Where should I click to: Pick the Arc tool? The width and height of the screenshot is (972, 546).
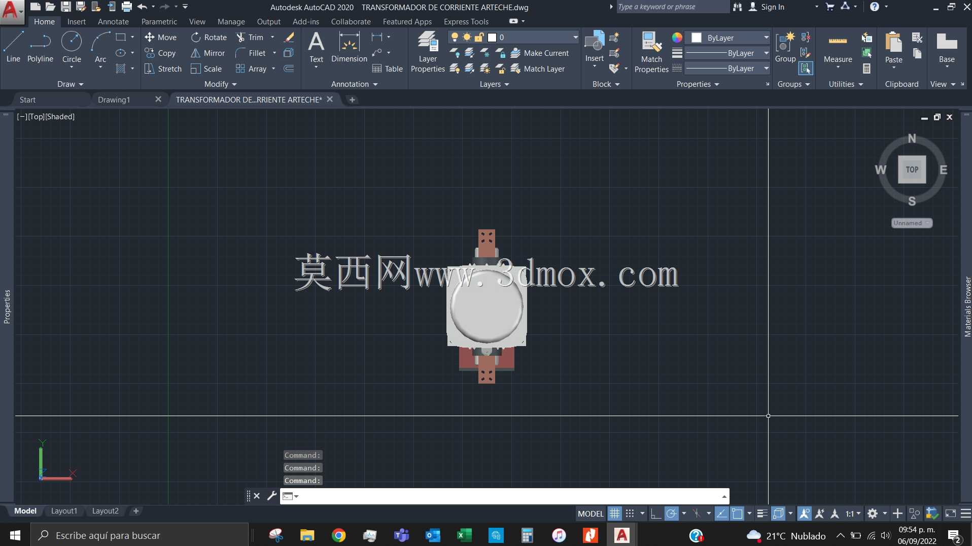[100, 47]
